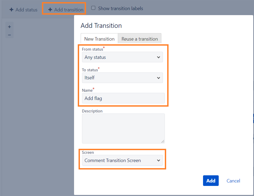The width and height of the screenshot is (254, 196).
Task: Expand Comment Transition Screen dropdown
Action: [x=122, y=160]
